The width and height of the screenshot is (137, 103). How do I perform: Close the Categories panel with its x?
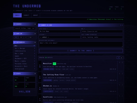[35, 42]
